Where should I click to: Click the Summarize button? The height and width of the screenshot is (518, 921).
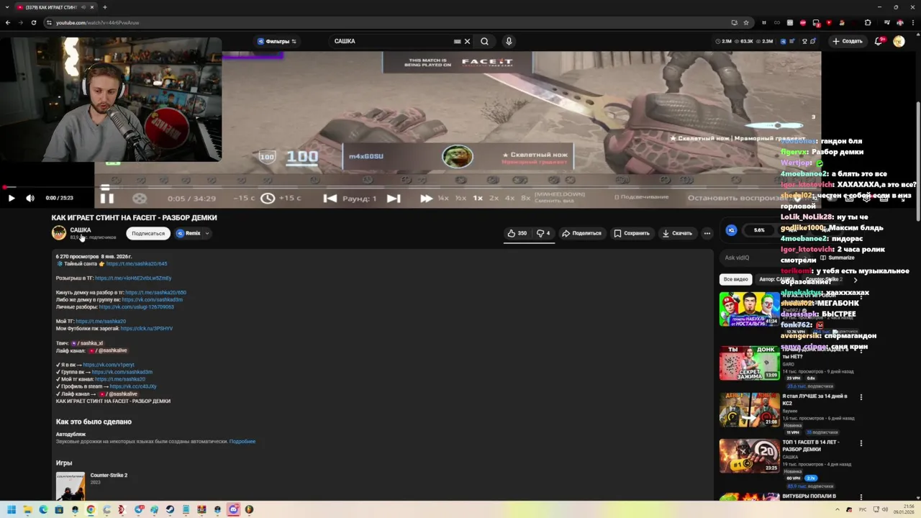[x=836, y=258]
